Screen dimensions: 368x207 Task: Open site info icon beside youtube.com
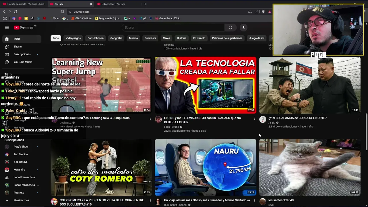click(70, 12)
